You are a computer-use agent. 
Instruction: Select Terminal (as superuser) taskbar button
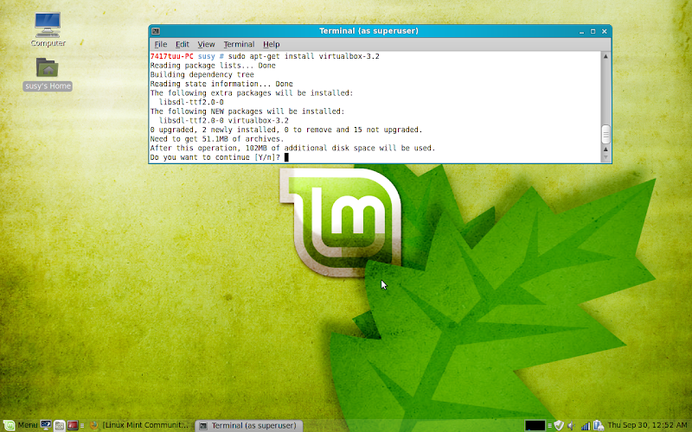coord(249,425)
